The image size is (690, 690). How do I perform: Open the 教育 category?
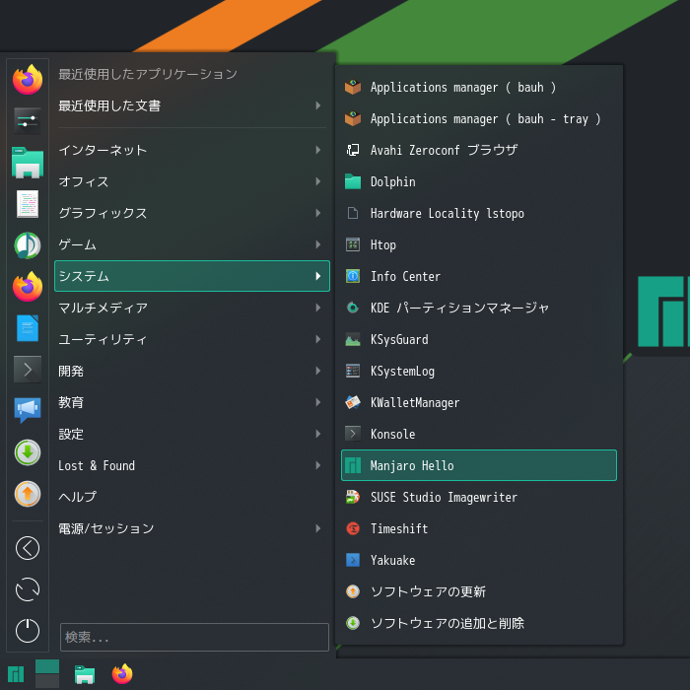pos(192,402)
